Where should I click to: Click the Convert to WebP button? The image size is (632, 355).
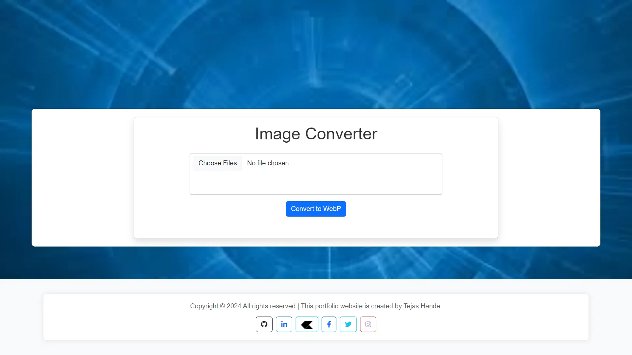tap(316, 209)
